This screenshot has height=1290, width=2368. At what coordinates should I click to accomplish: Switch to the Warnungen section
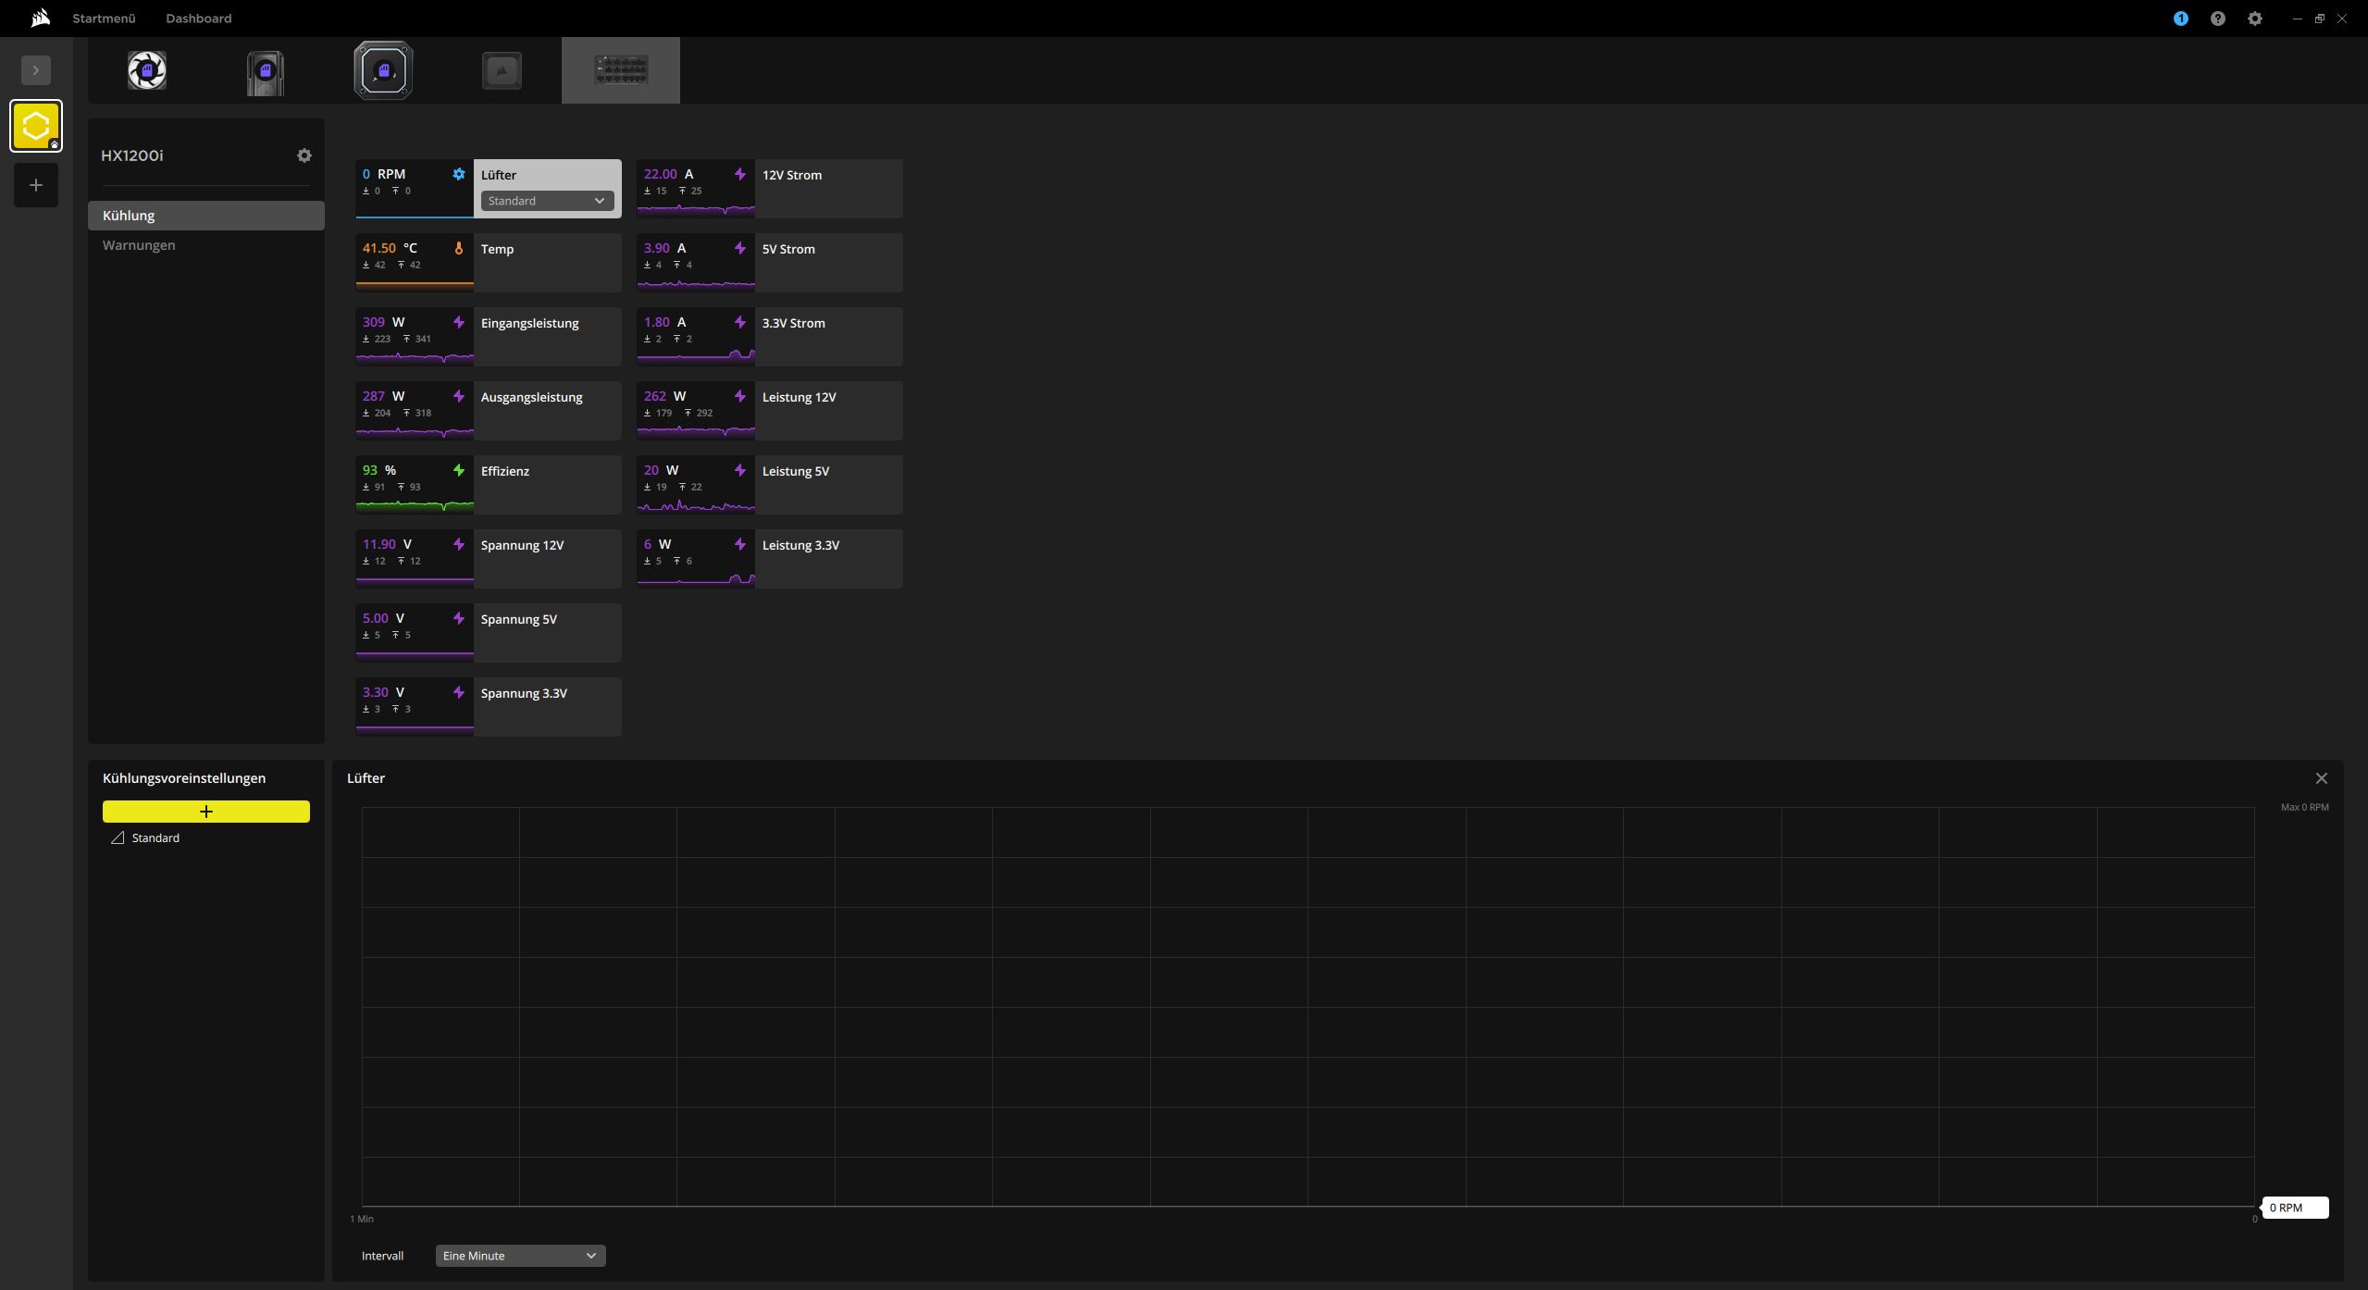(139, 245)
